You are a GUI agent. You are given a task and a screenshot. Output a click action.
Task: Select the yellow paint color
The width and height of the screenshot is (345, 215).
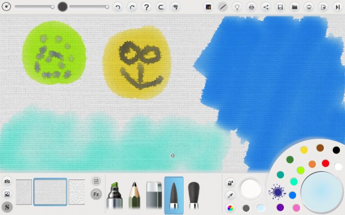coord(304,150)
